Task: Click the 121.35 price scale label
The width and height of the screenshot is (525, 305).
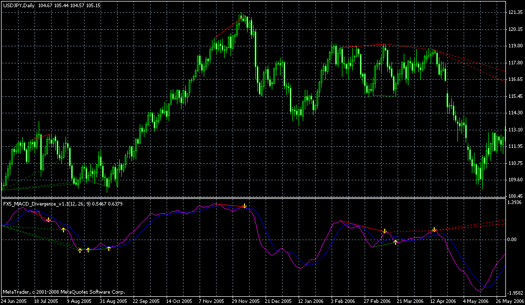Action: pos(515,13)
